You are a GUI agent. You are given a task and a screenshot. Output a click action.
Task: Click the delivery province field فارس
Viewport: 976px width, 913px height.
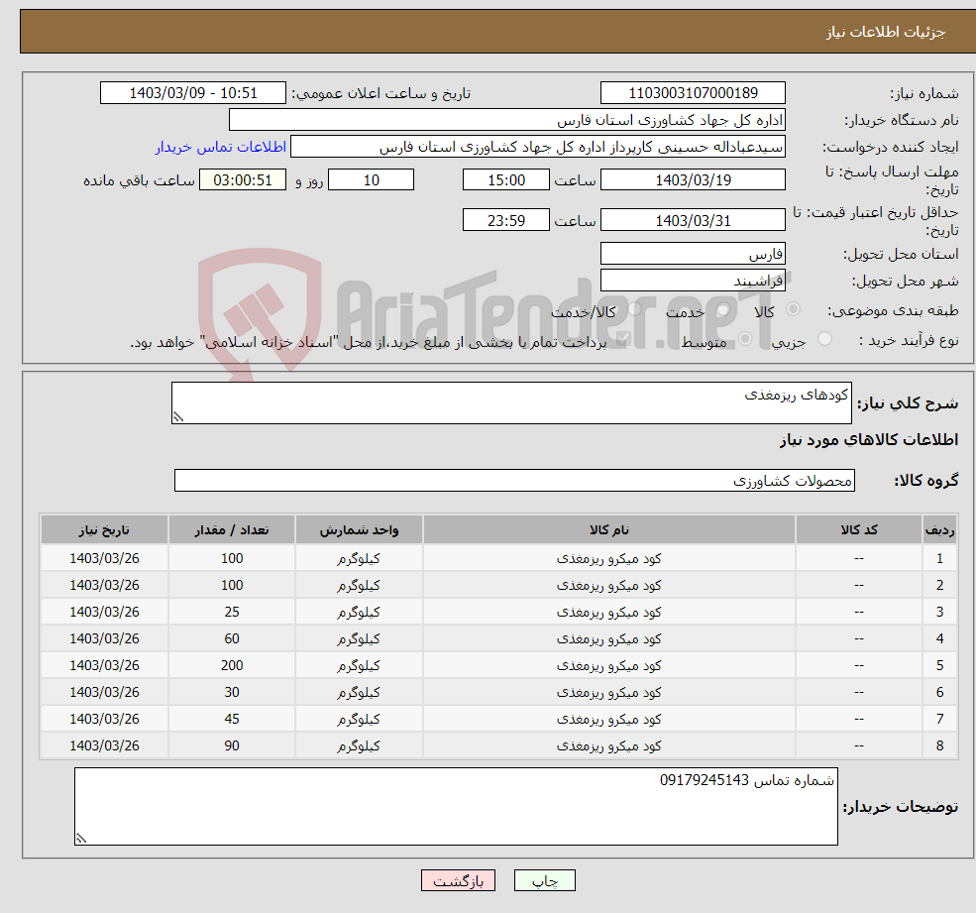[x=693, y=254]
